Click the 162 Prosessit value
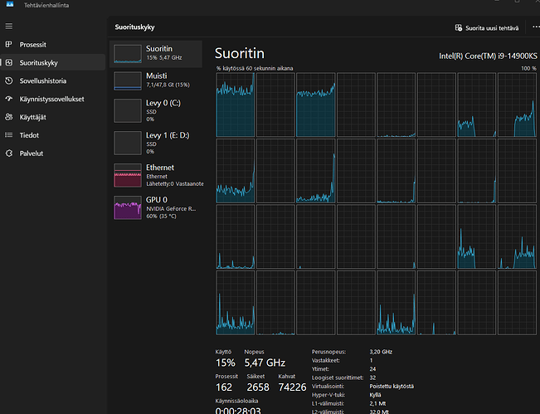This screenshot has height=414, width=540. [224, 387]
